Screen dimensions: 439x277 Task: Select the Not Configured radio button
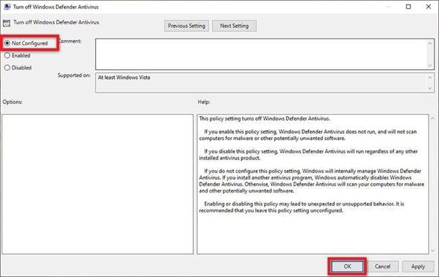(x=7, y=43)
